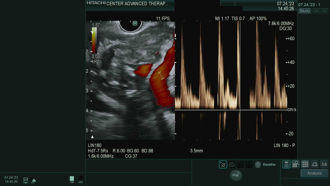The image size is (330, 186).
Task: Click the HITACHI logo text
Action: pos(96,3)
